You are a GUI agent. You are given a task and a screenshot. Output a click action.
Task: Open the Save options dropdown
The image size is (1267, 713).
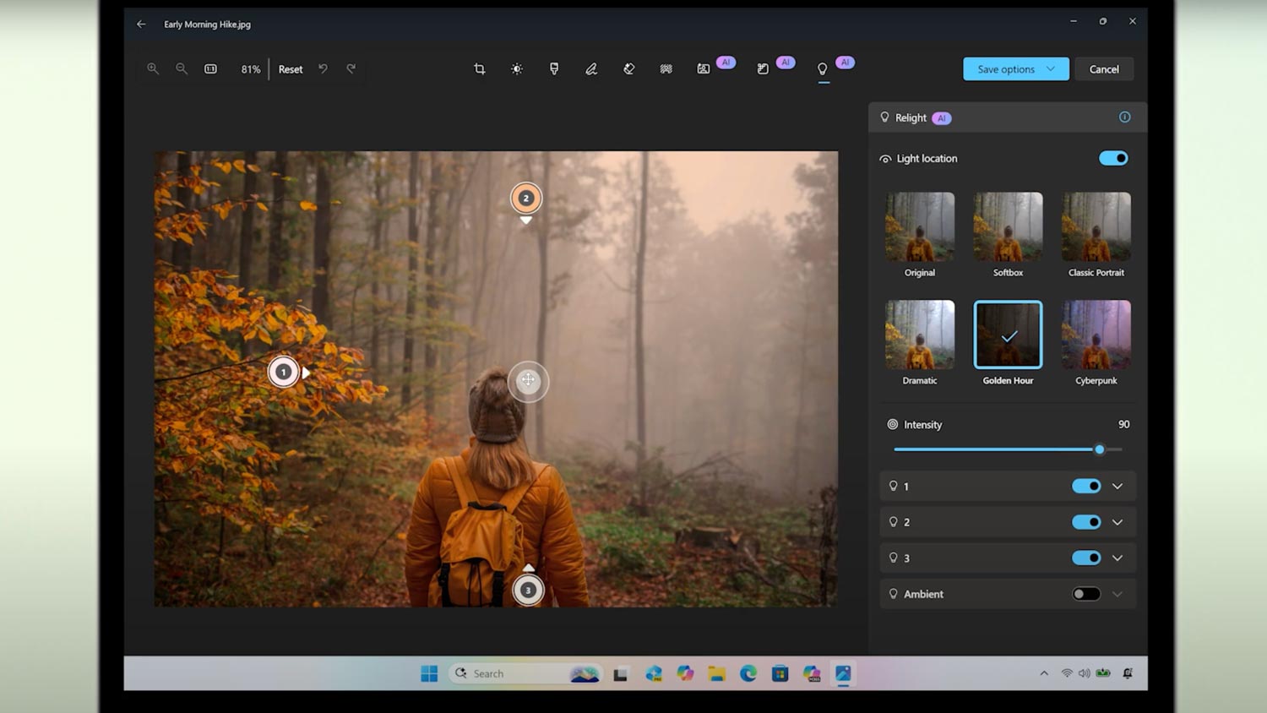tap(1016, 69)
